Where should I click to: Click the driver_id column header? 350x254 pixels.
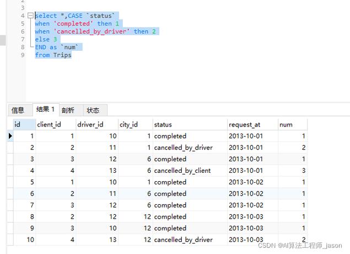point(97,125)
